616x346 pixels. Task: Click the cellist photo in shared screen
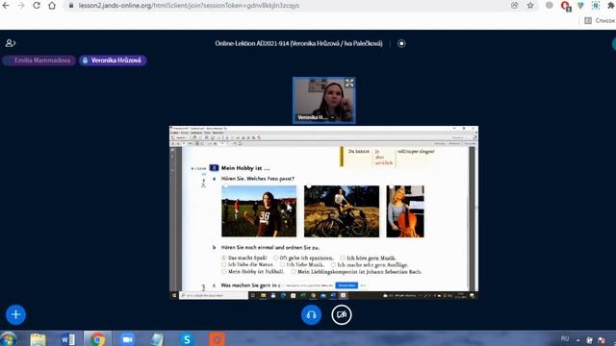coord(405,211)
